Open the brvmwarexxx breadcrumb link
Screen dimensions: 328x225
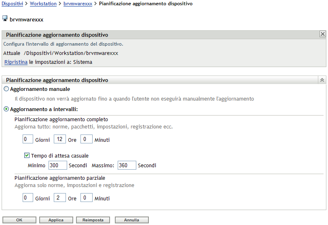78,4
